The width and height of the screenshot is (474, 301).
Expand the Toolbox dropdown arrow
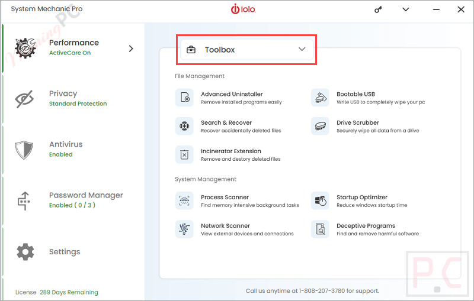pyautogui.click(x=302, y=49)
